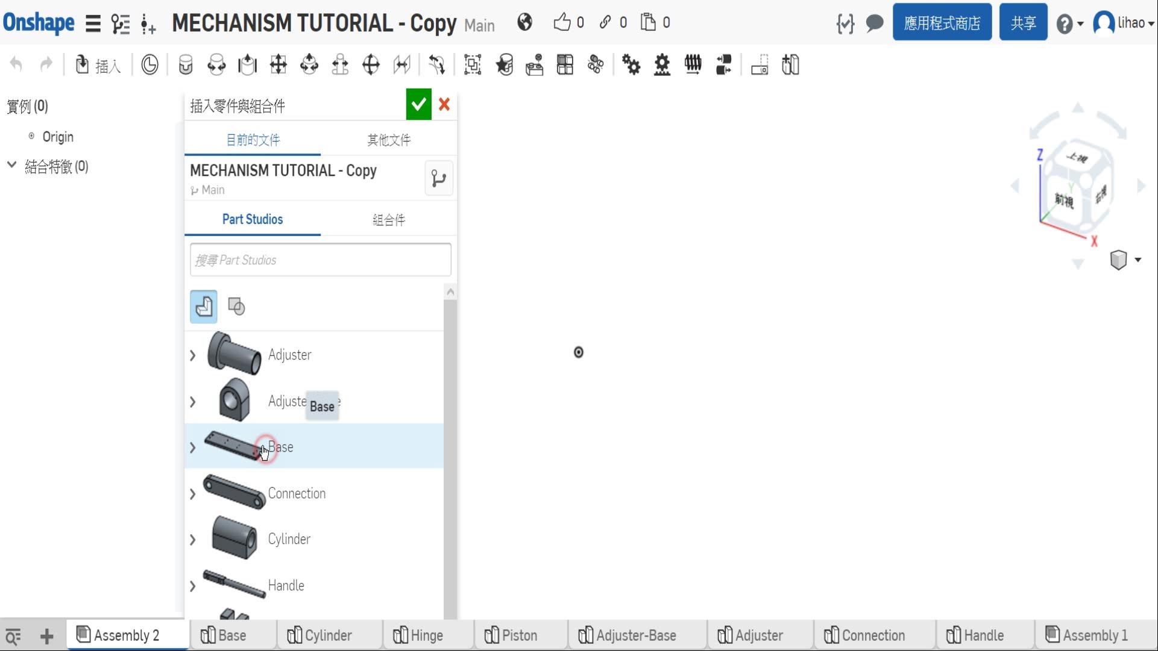Select the 組合件 assemblies tab
The height and width of the screenshot is (651, 1158).
[x=389, y=220]
